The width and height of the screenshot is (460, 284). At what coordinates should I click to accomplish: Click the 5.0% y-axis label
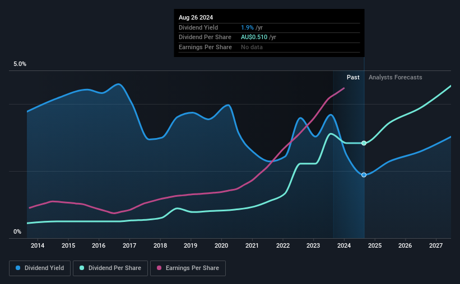click(x=20, y=64)
